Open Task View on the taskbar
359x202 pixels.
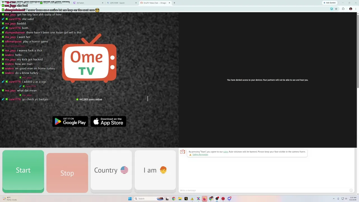coord(167,199)
